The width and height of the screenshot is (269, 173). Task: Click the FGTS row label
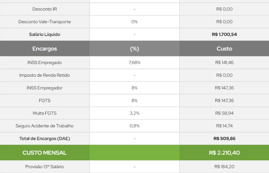[45, 100]
